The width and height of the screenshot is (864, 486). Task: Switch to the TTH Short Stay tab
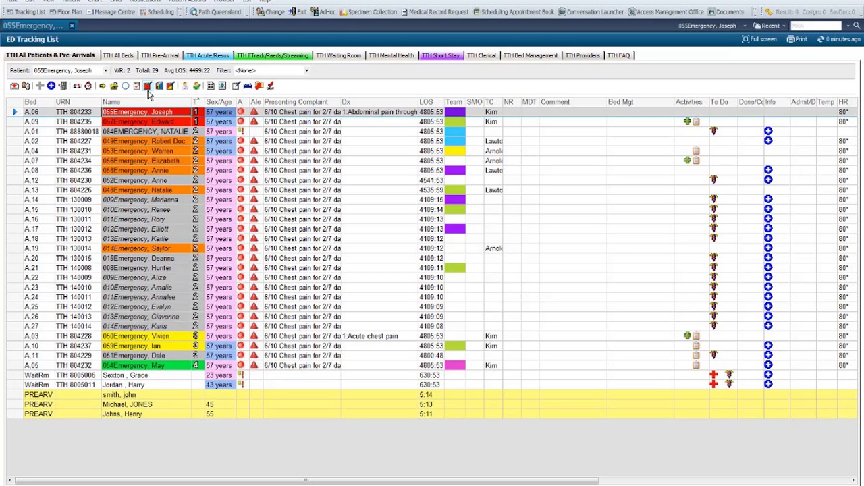440,55
